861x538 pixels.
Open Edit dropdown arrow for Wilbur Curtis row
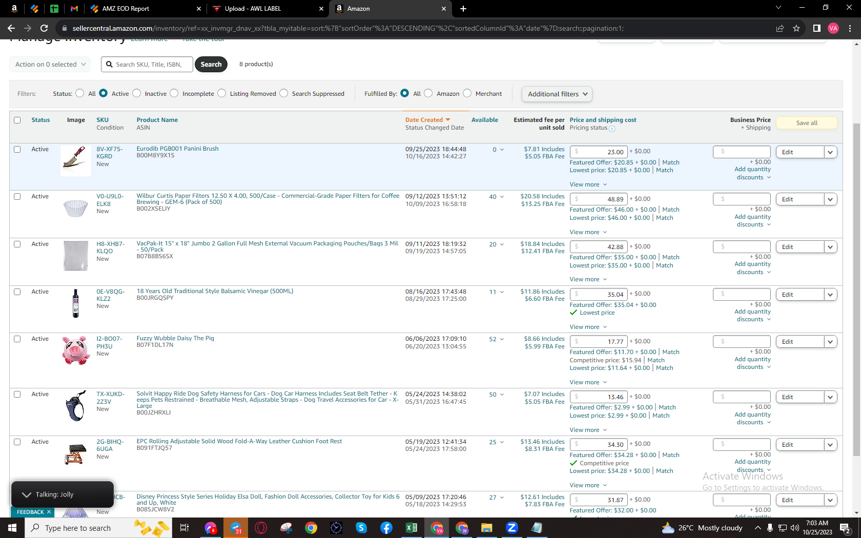(x=831, y=199)
